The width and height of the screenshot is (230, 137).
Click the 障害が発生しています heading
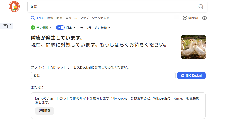click(57, 38)
